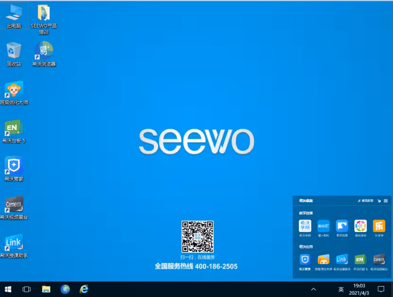Open Internet Explorer from the taskbar

84,289
